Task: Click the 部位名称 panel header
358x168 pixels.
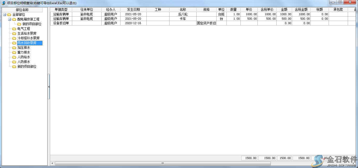Action: coord(22,10)
